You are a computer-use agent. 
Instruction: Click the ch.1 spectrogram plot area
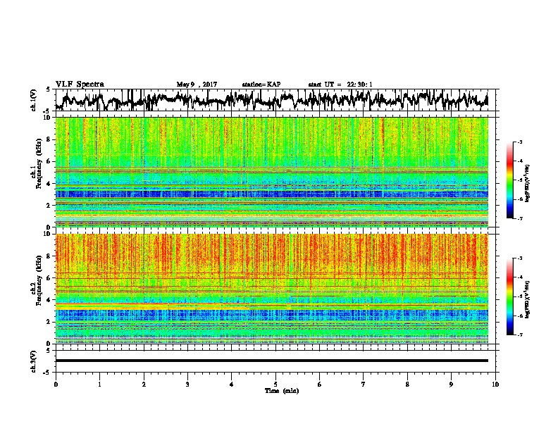coord(272,172)
